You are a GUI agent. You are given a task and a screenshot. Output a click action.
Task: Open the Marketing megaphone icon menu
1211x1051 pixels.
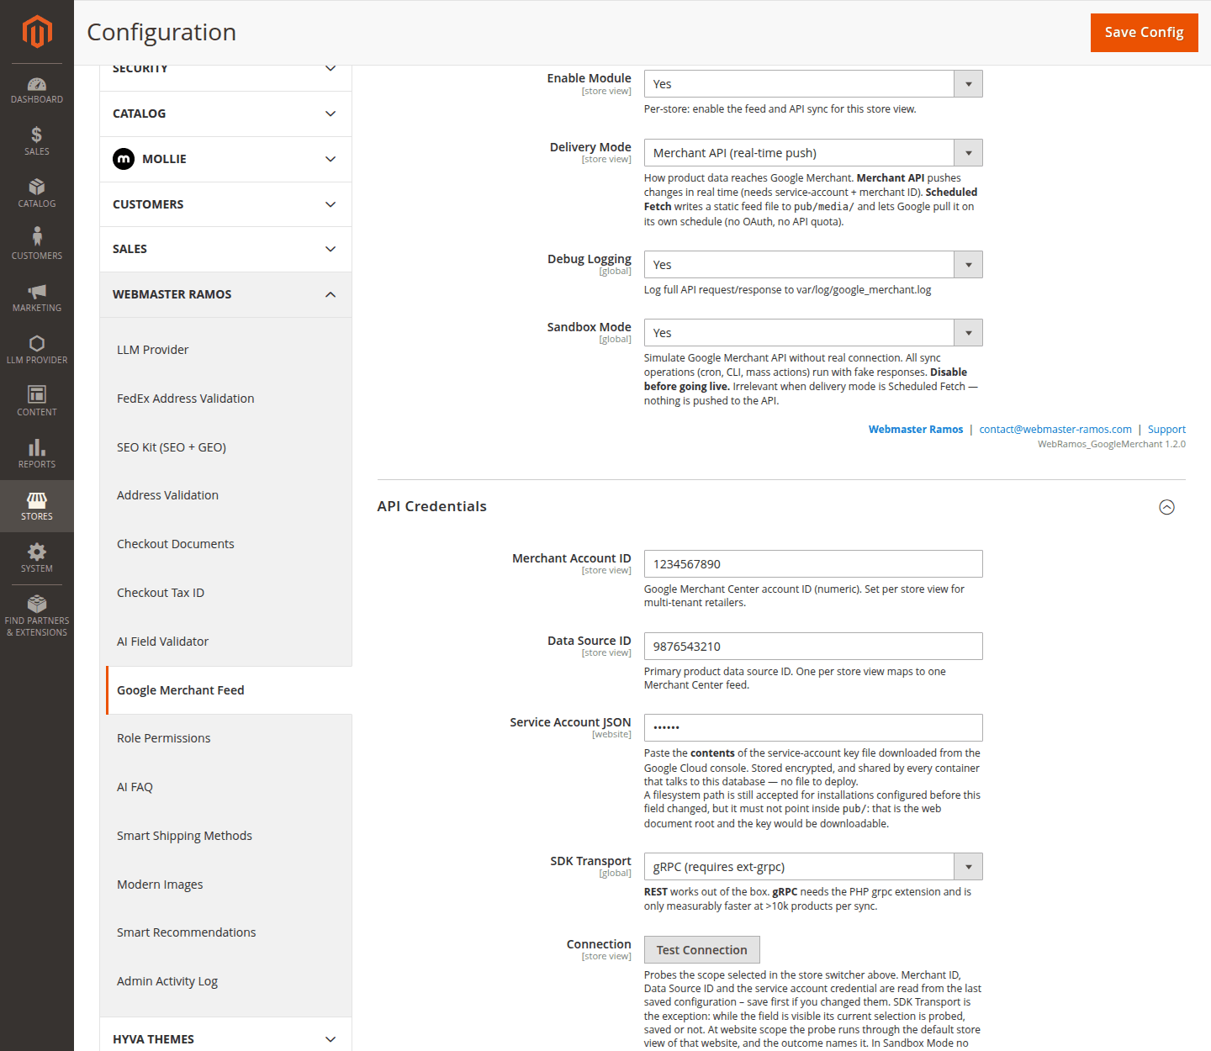(x=37, y=297)
